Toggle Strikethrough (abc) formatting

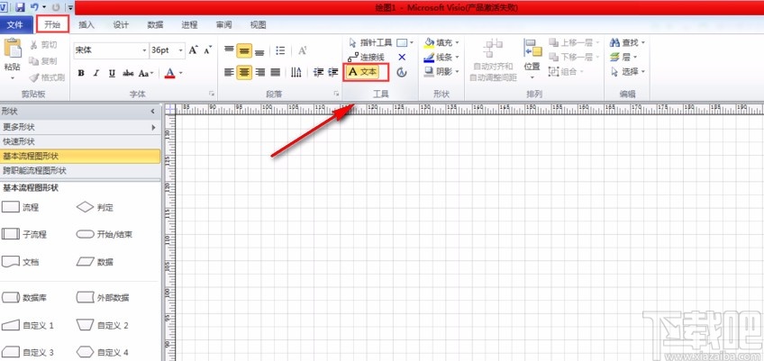click(128, 74)
